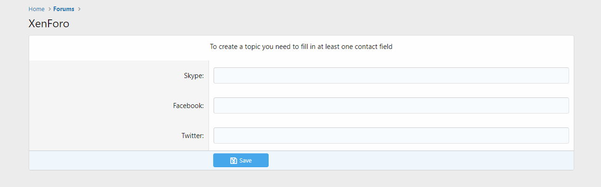Focus the Twitter input field

click(x=391, y=136)
